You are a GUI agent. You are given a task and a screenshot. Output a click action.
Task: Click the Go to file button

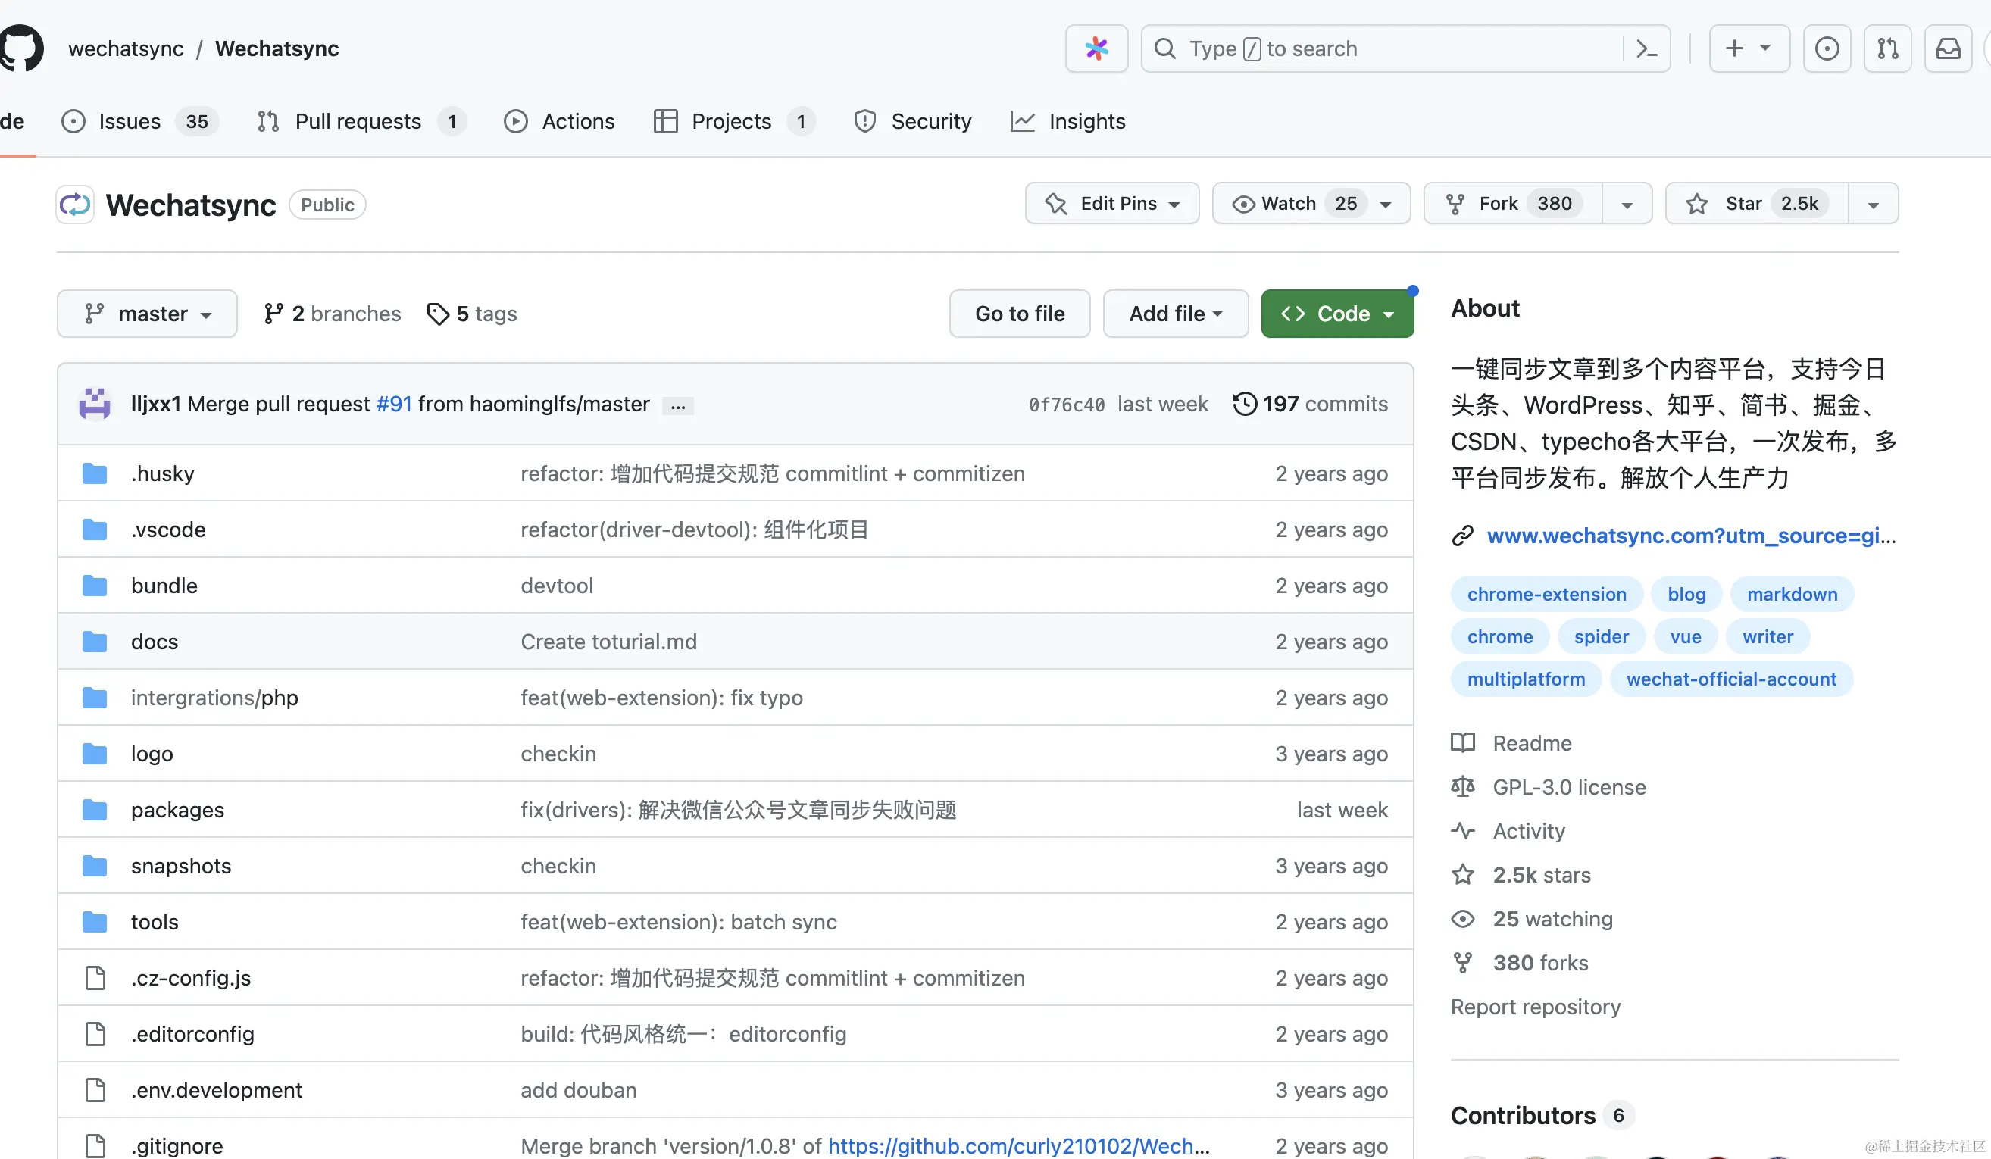tap(1019, 314)
